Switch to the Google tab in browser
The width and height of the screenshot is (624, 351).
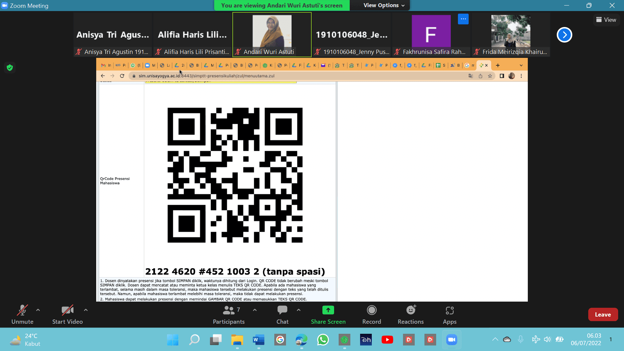click(470, 65)
